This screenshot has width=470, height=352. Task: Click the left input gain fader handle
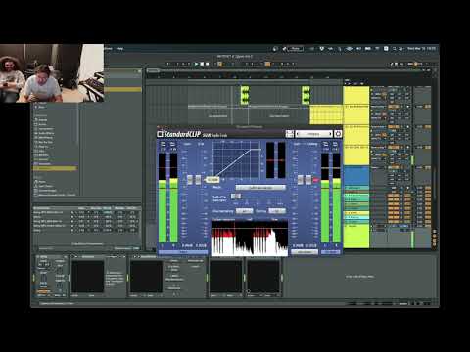point(190,180)
